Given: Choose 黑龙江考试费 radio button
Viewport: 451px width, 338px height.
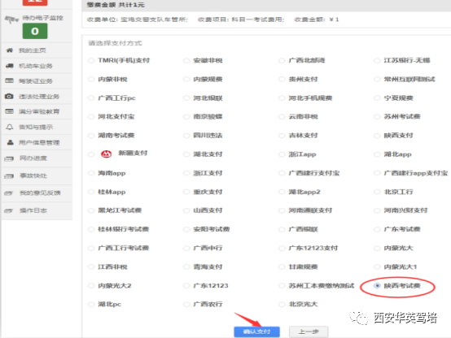Looking at the screenshot, I should [91, 210].
